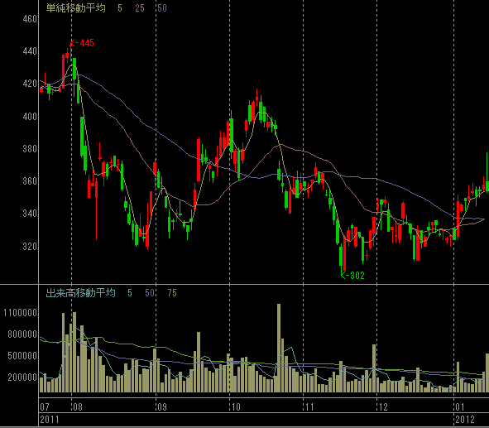The height and width of the screenshot is (428, 489).
Task: Select the 25-day moving average label
Action: coord(140,8)
